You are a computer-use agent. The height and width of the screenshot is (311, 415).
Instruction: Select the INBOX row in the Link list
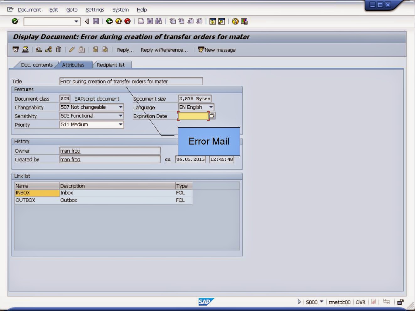(36, 193)
